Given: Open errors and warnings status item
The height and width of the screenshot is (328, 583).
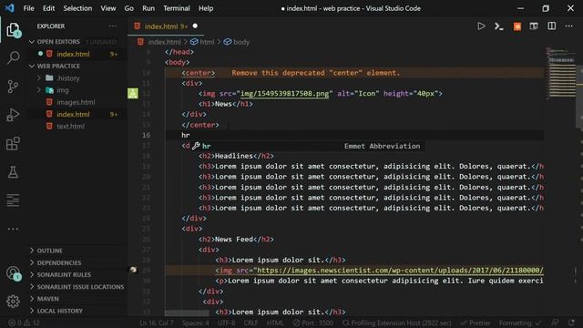Looking at the screenshot, I should click(25, 323).
